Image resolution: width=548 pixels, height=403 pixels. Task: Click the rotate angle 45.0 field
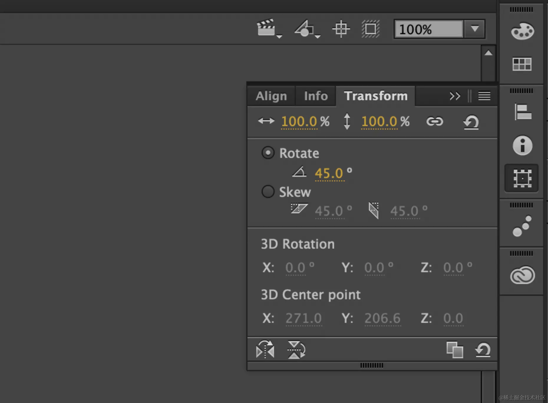click(x=329, y=173)
